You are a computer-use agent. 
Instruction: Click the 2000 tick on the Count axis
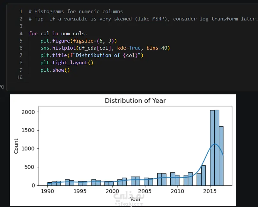click(28, 112)
